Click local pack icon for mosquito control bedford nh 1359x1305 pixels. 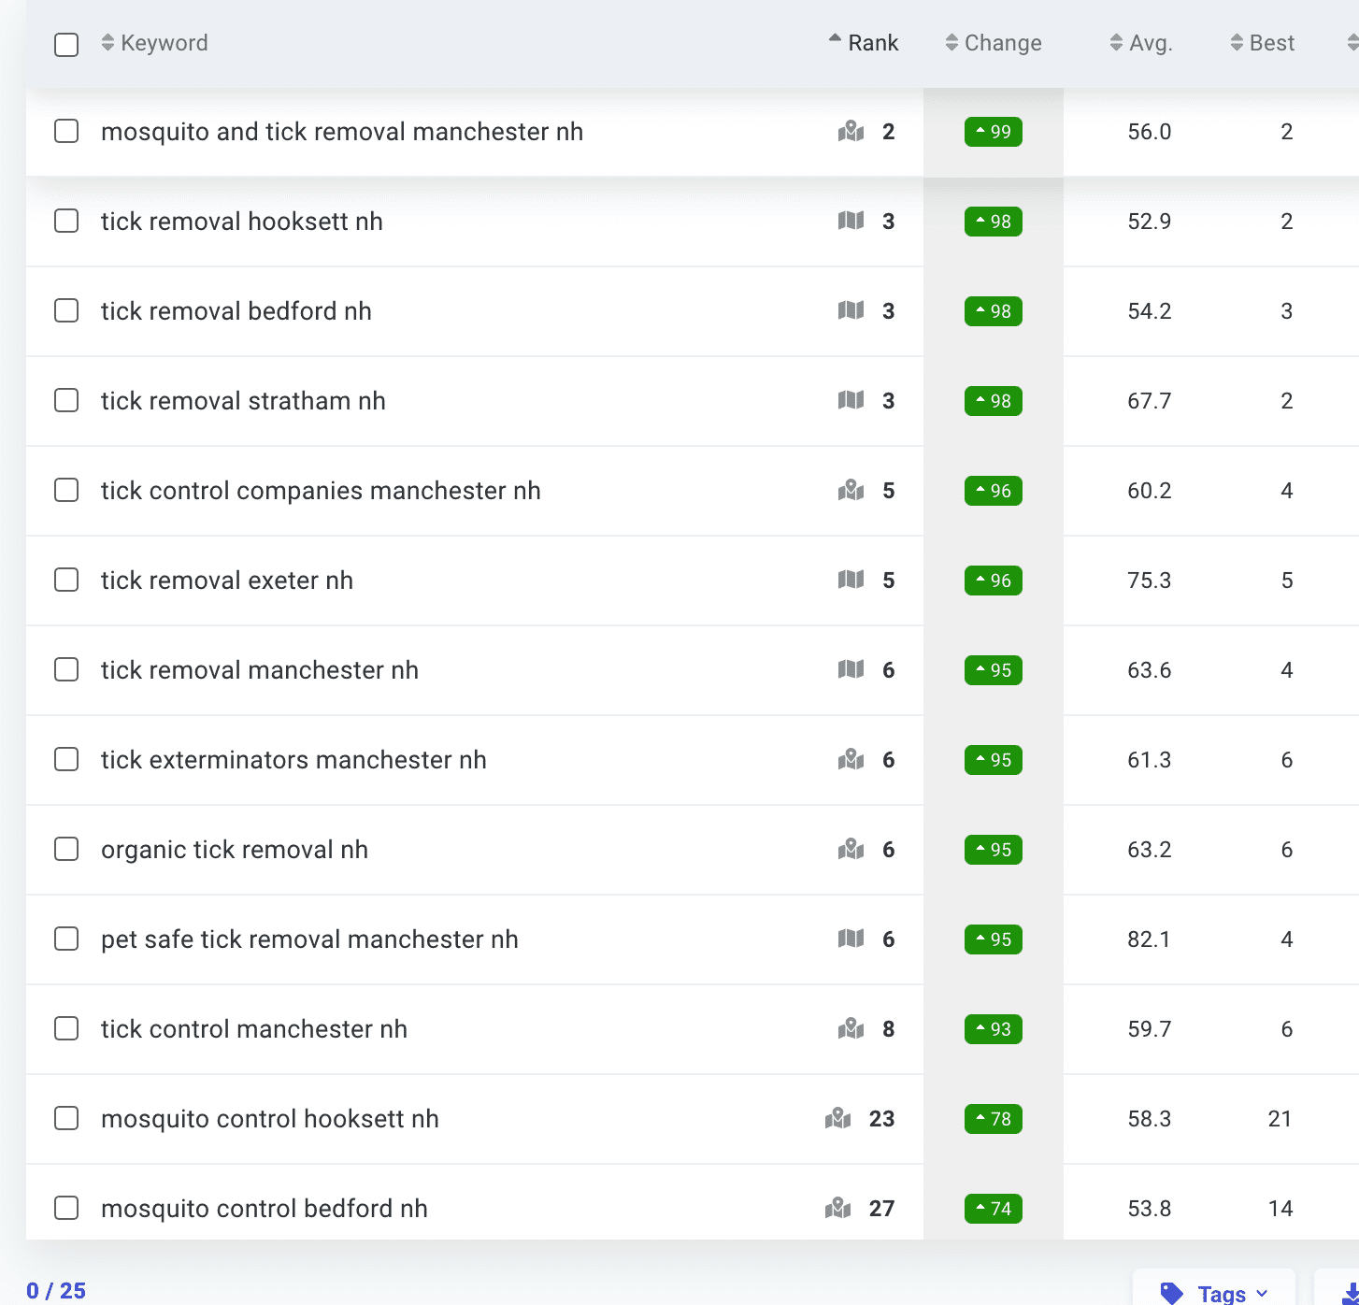837,1209
